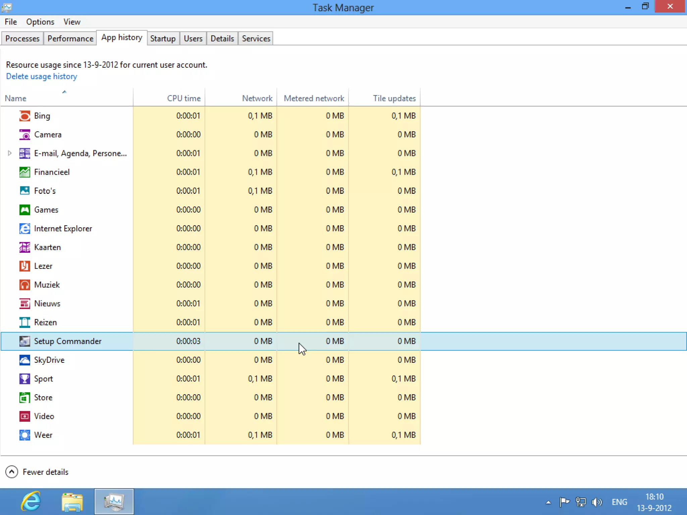Open the taskbar clock showing 18:10
Viewport: 687px width, 515px height.
(x=654, y=502)
